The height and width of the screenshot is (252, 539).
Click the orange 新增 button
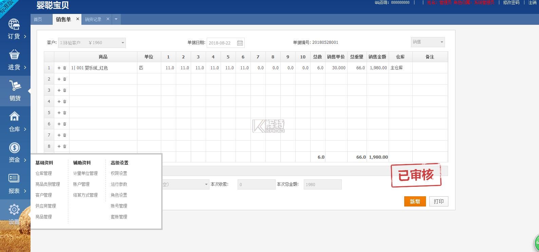[415, 201]
